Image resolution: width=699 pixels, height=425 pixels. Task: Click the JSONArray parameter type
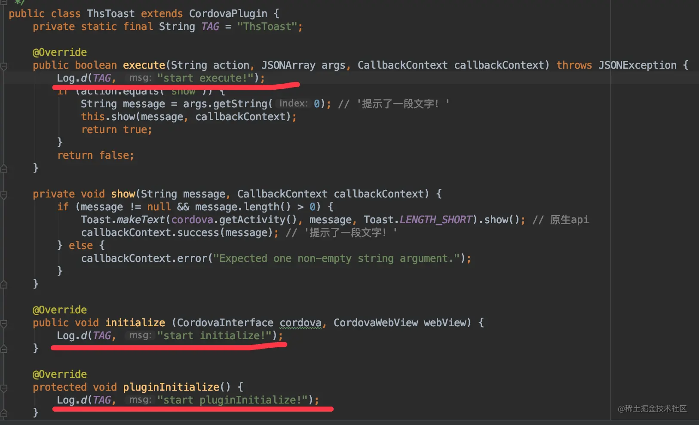pos(288,65)
